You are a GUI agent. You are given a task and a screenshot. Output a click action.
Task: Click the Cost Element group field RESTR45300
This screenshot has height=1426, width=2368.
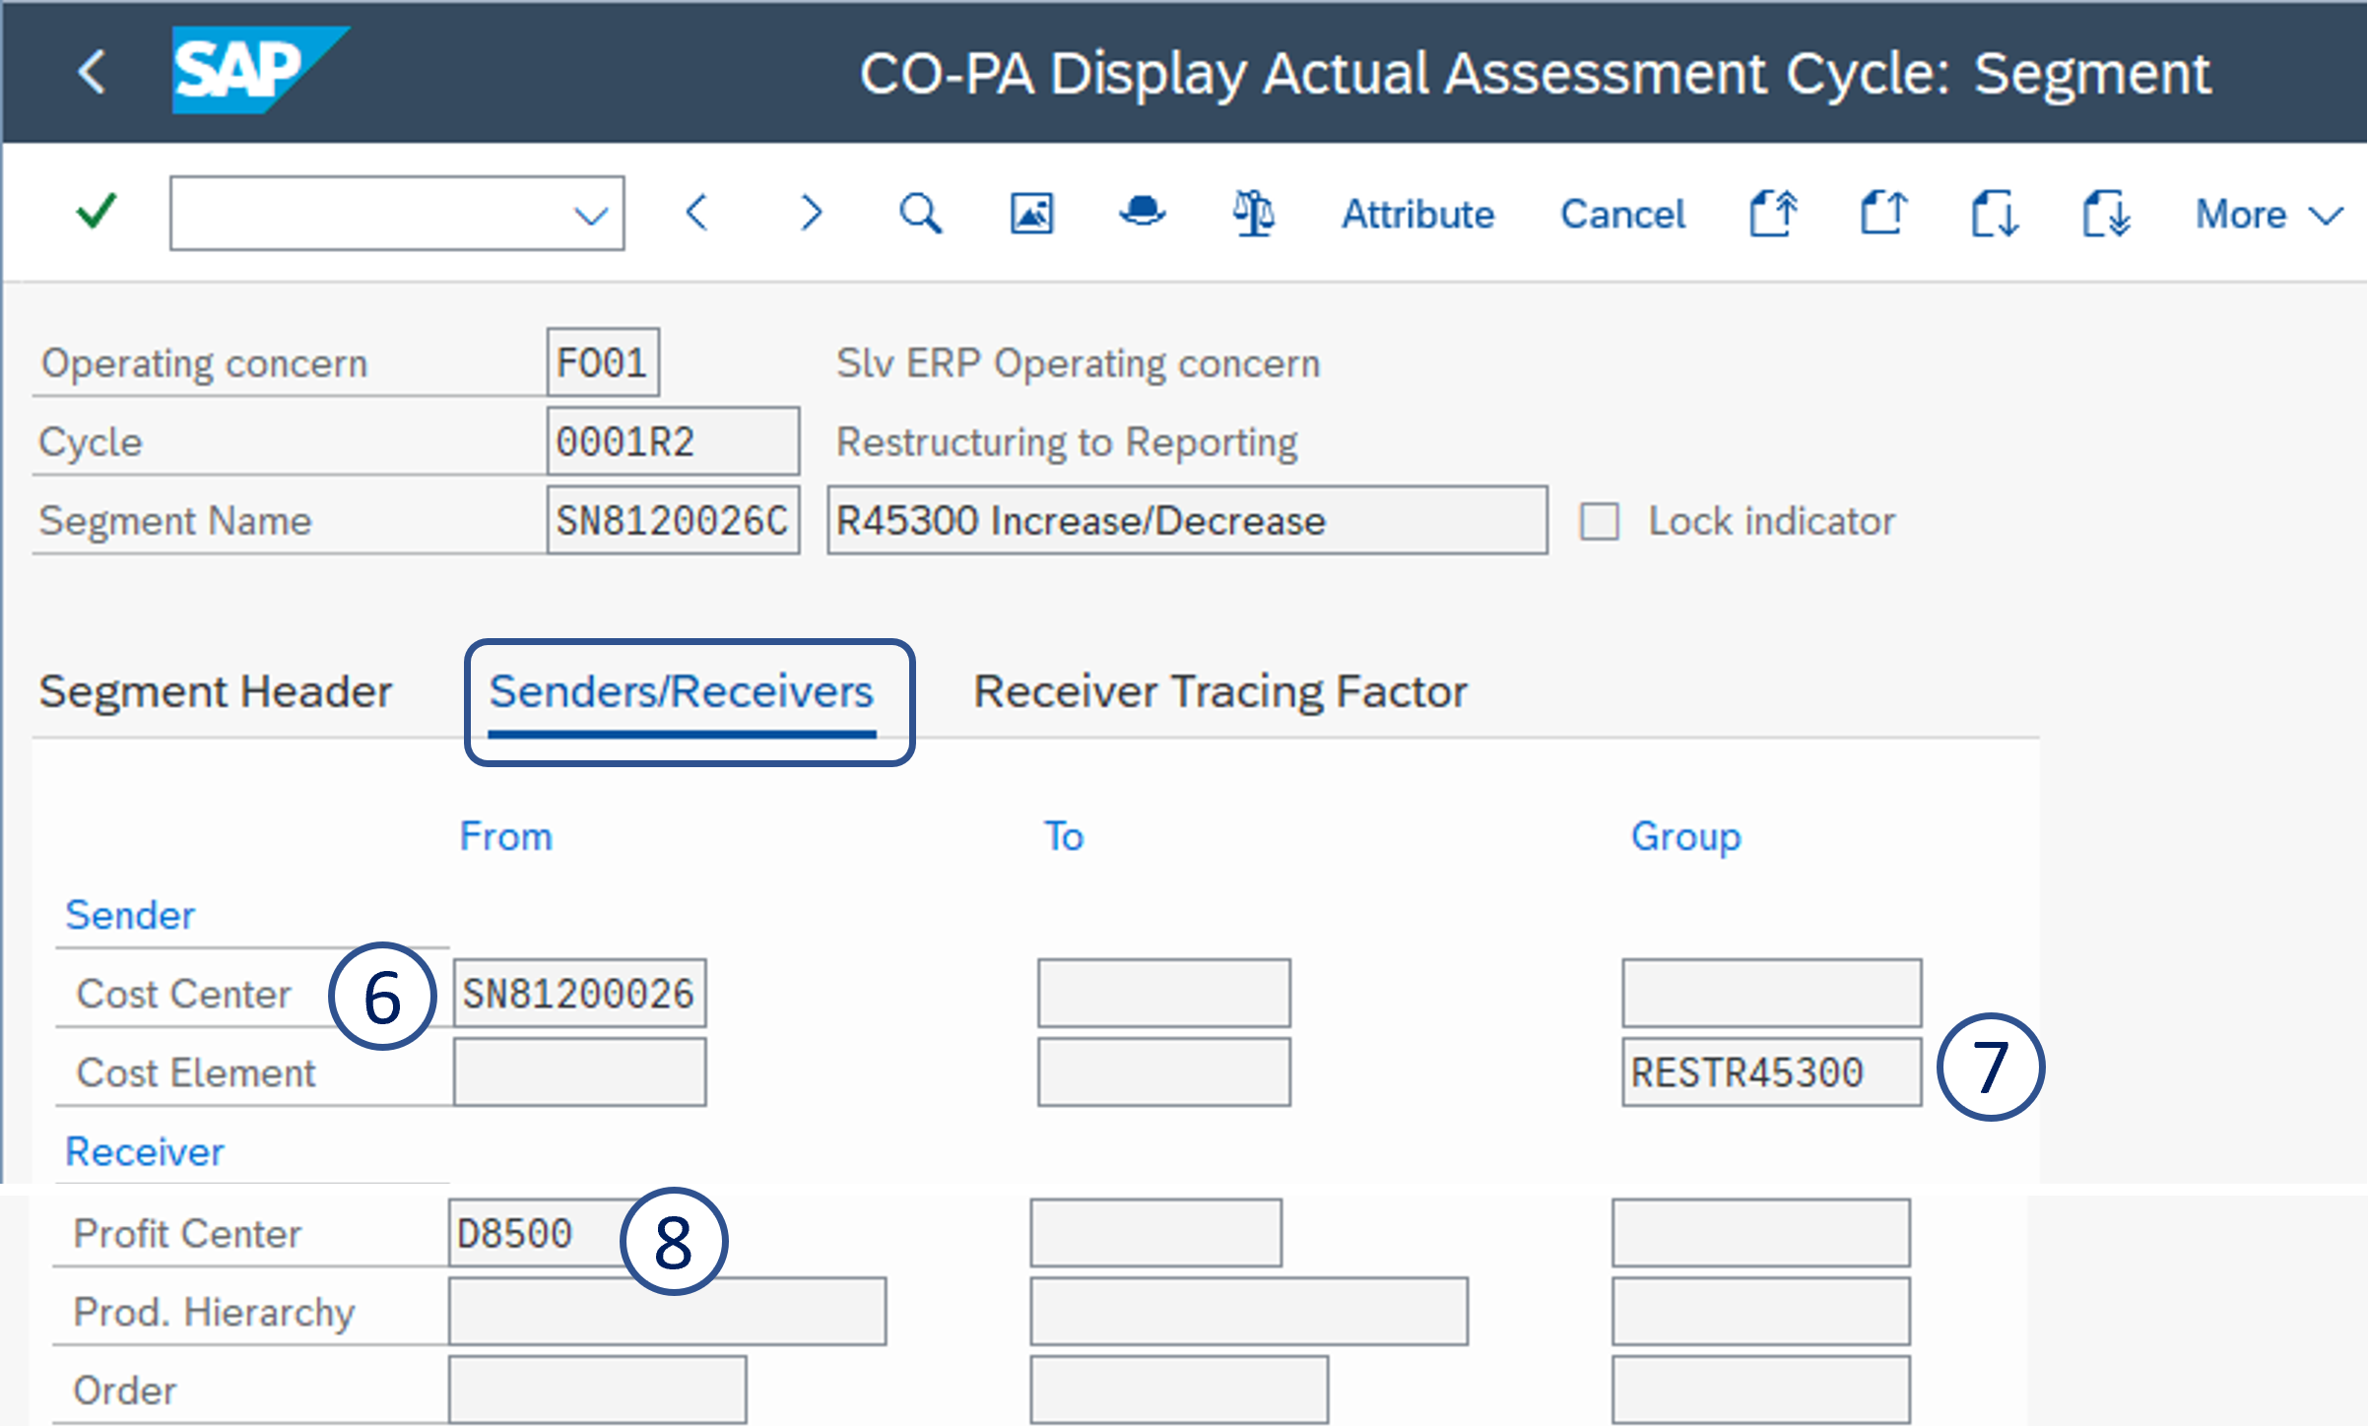[x=1770, y=1072]
